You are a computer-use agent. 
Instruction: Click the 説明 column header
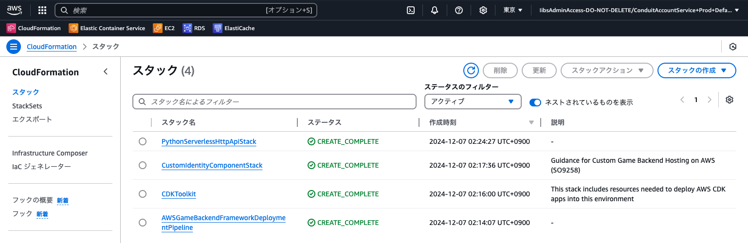[558, 122]
